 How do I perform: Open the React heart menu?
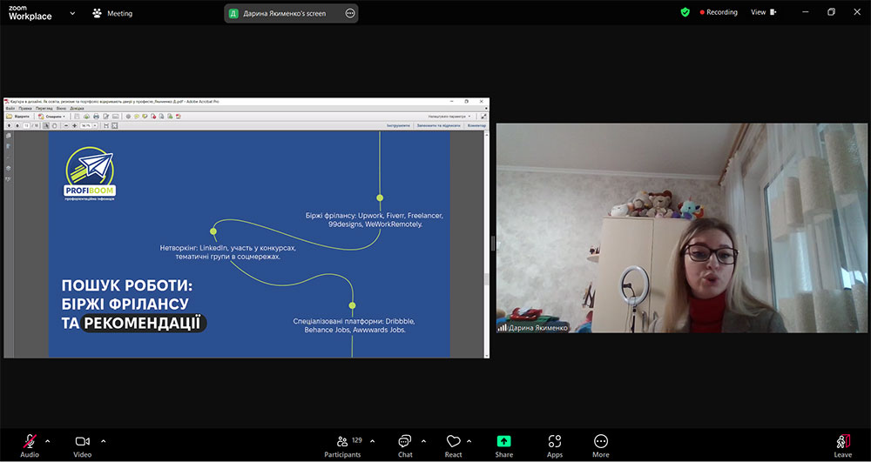tap(453, 446)
